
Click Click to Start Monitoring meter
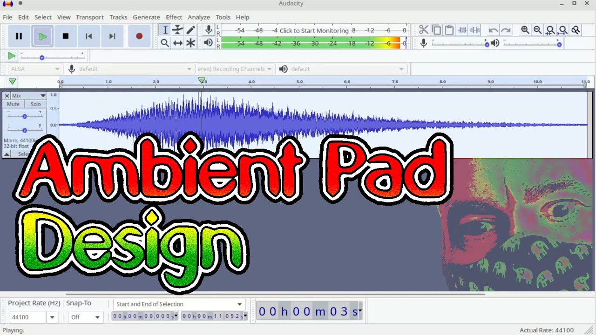(314, 30)
